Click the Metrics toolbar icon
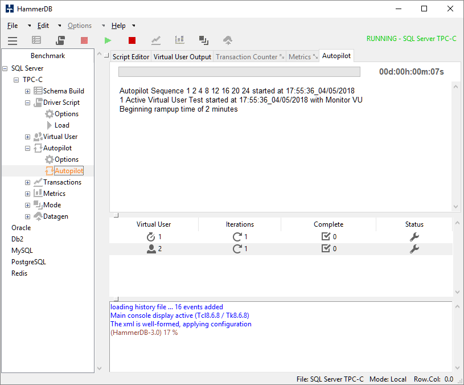The height and width of the screenshot is (385, 464). [180, 40]
